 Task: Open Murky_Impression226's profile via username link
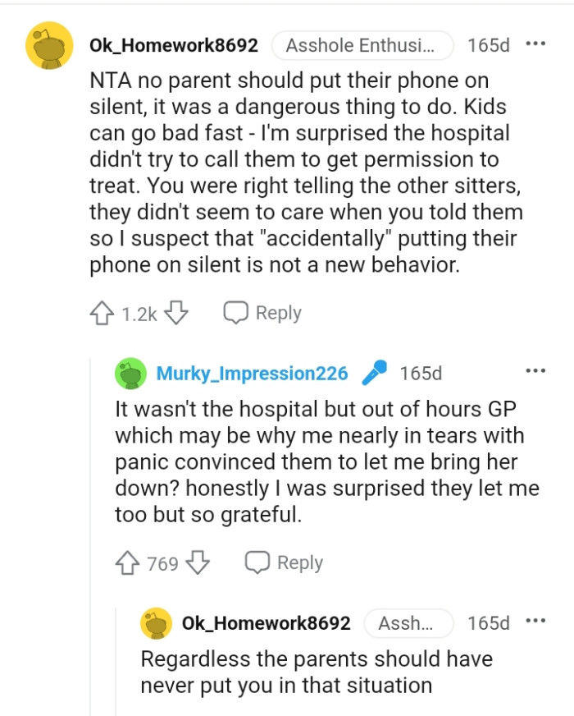[253, 373]
